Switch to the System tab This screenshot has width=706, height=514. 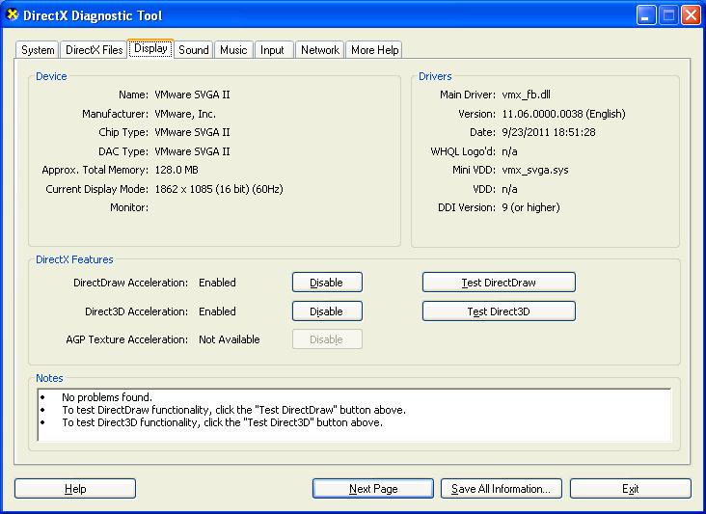coord(38,50)
